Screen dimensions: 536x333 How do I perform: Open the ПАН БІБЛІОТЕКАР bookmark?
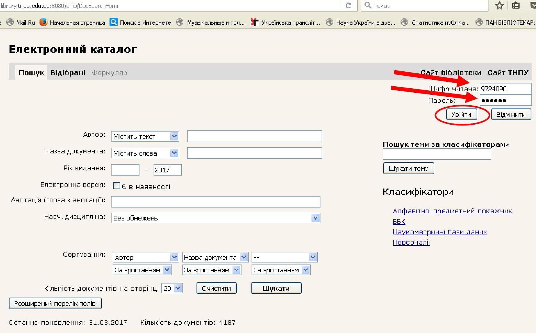[x=505, y=22]
